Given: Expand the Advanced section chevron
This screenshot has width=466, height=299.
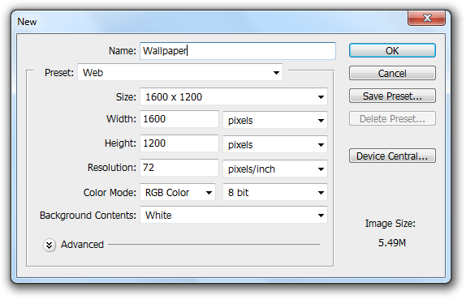Looking at the screenshot, I should [x=50, y=245].
